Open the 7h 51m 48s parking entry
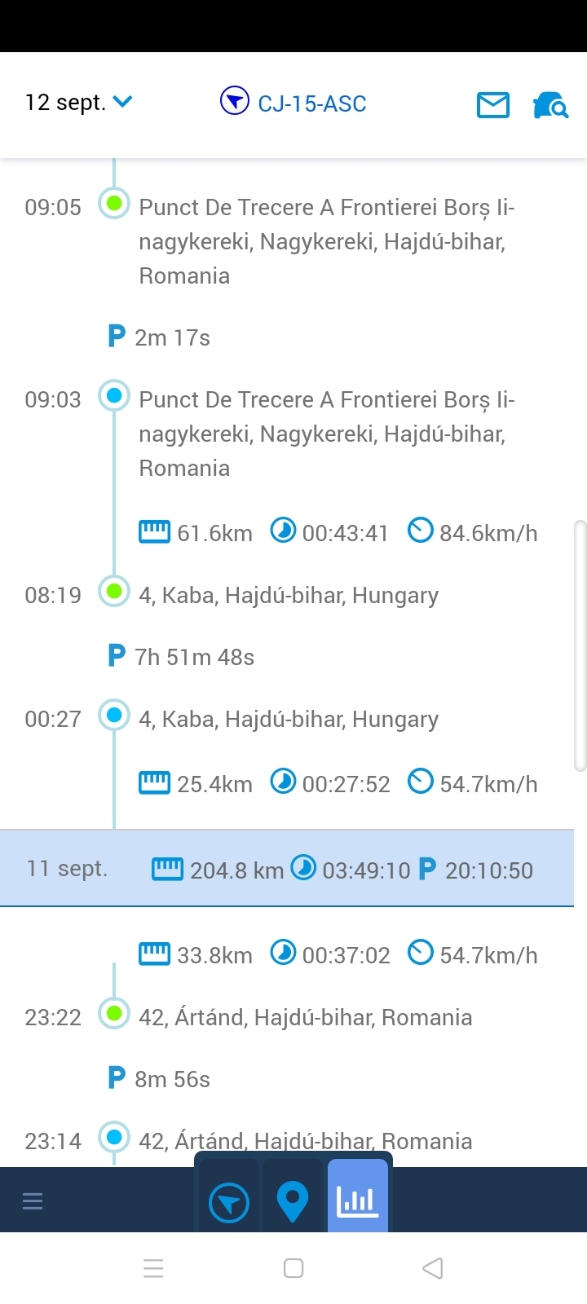 181,656
